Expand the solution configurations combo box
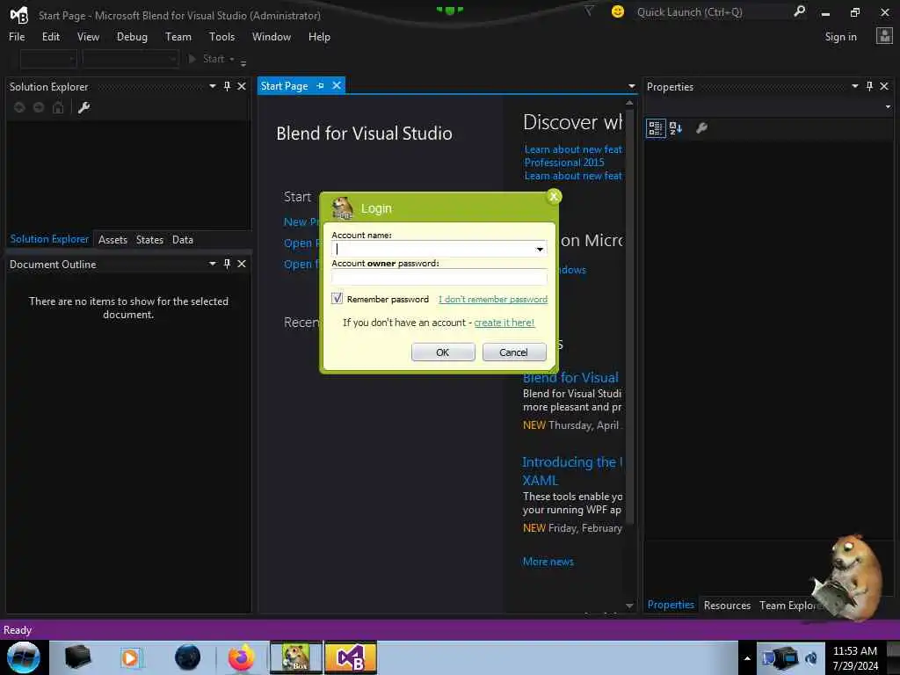 tap(48, 59)
